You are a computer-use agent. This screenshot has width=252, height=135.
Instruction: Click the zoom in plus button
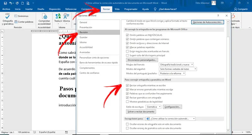(x=242, y=132)
